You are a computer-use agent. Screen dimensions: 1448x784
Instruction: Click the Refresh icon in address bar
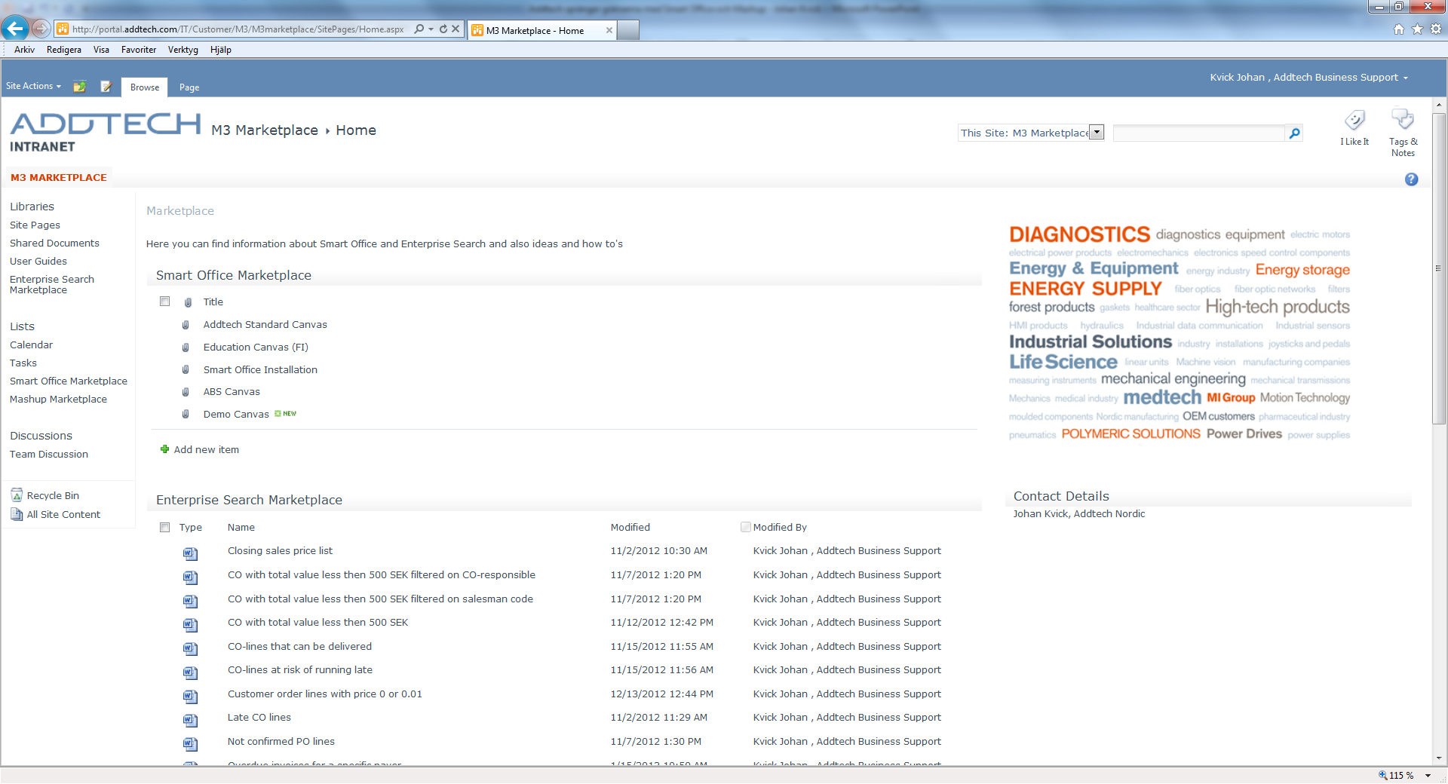443,29
